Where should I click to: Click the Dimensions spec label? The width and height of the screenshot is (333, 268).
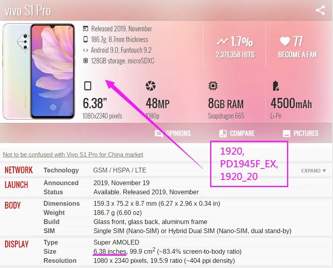coord(61,203)
